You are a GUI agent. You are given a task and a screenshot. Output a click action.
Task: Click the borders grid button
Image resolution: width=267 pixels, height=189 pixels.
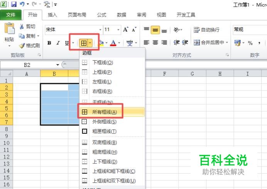tap(84, 43)
